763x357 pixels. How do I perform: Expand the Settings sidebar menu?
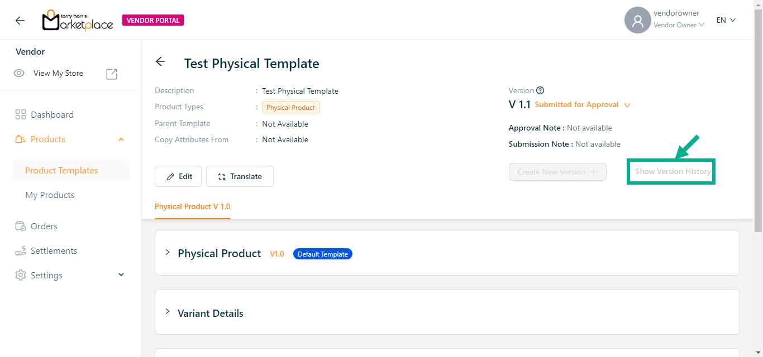121,275
